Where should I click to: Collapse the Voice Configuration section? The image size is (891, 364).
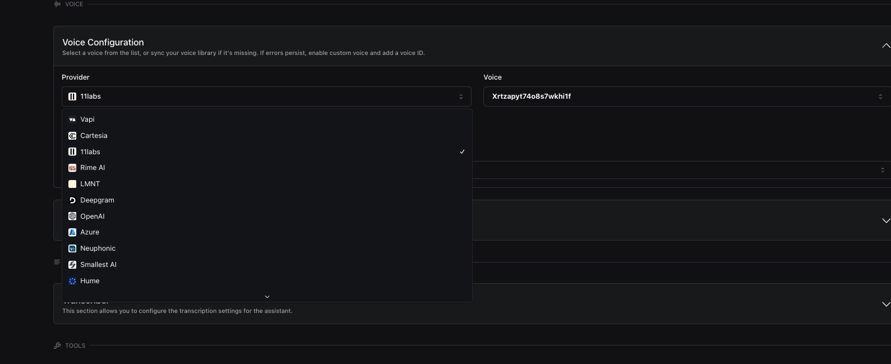[885, 45]
